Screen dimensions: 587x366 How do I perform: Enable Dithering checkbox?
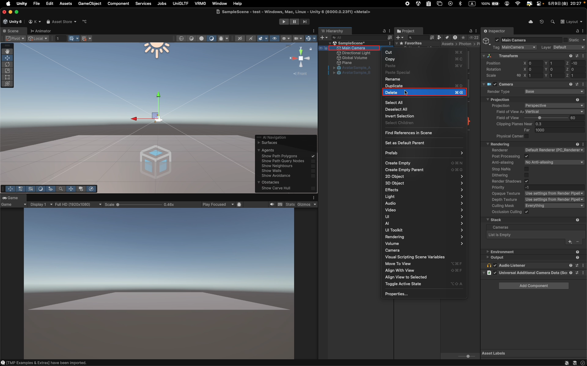pyautogui.click(x=526, y=175)
